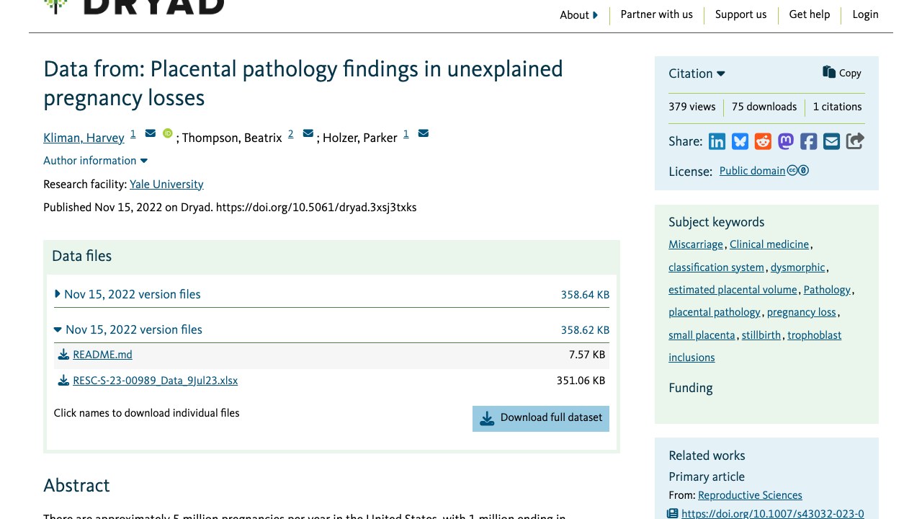The width and height of the screenshot is (922, 519).
Task: Click the generic share arrow icon
Action: (855, 141)
